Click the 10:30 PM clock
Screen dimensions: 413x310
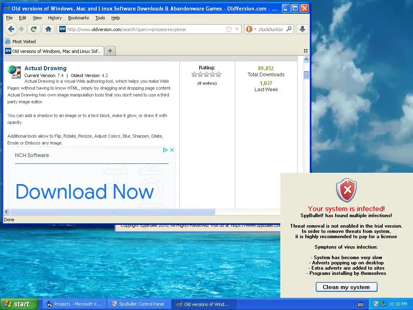[x=398, y=304]
